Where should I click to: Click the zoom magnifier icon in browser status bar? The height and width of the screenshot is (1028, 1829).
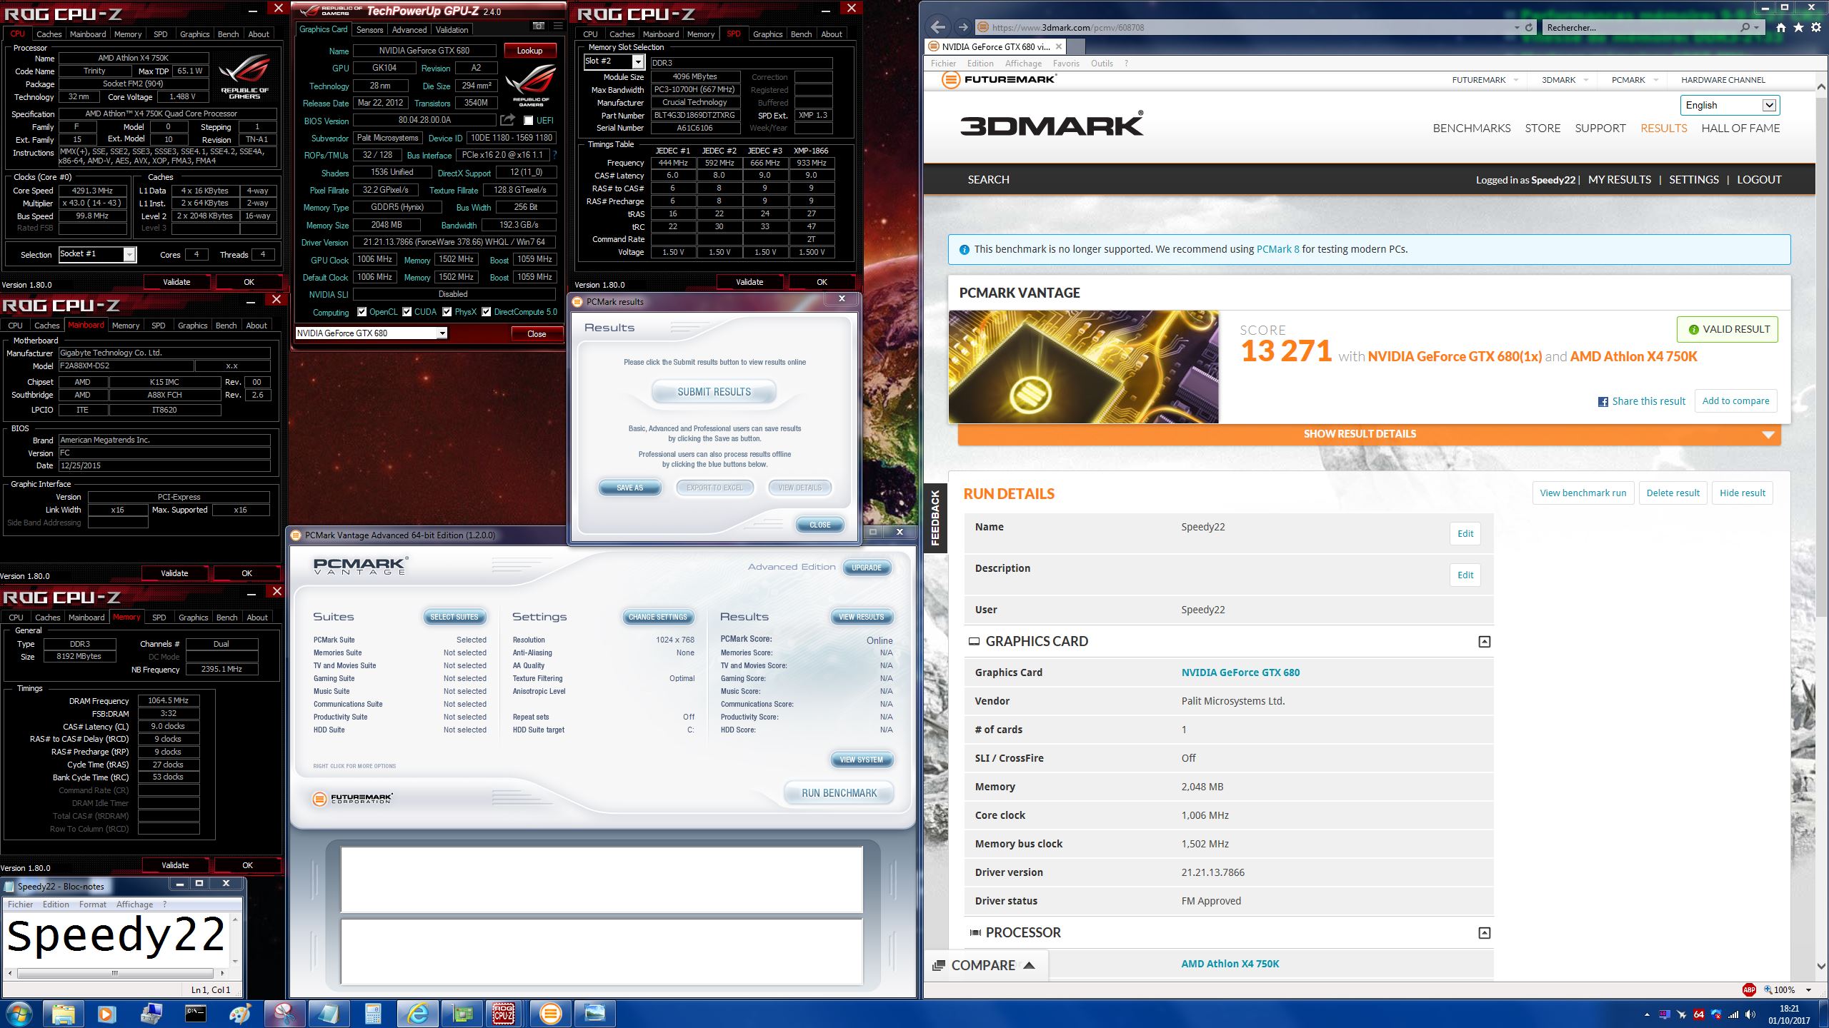(x=1768, y=989)
